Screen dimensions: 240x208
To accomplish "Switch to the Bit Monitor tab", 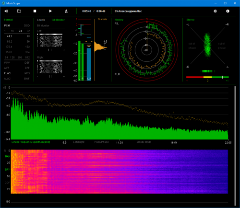I will (58, 20).
